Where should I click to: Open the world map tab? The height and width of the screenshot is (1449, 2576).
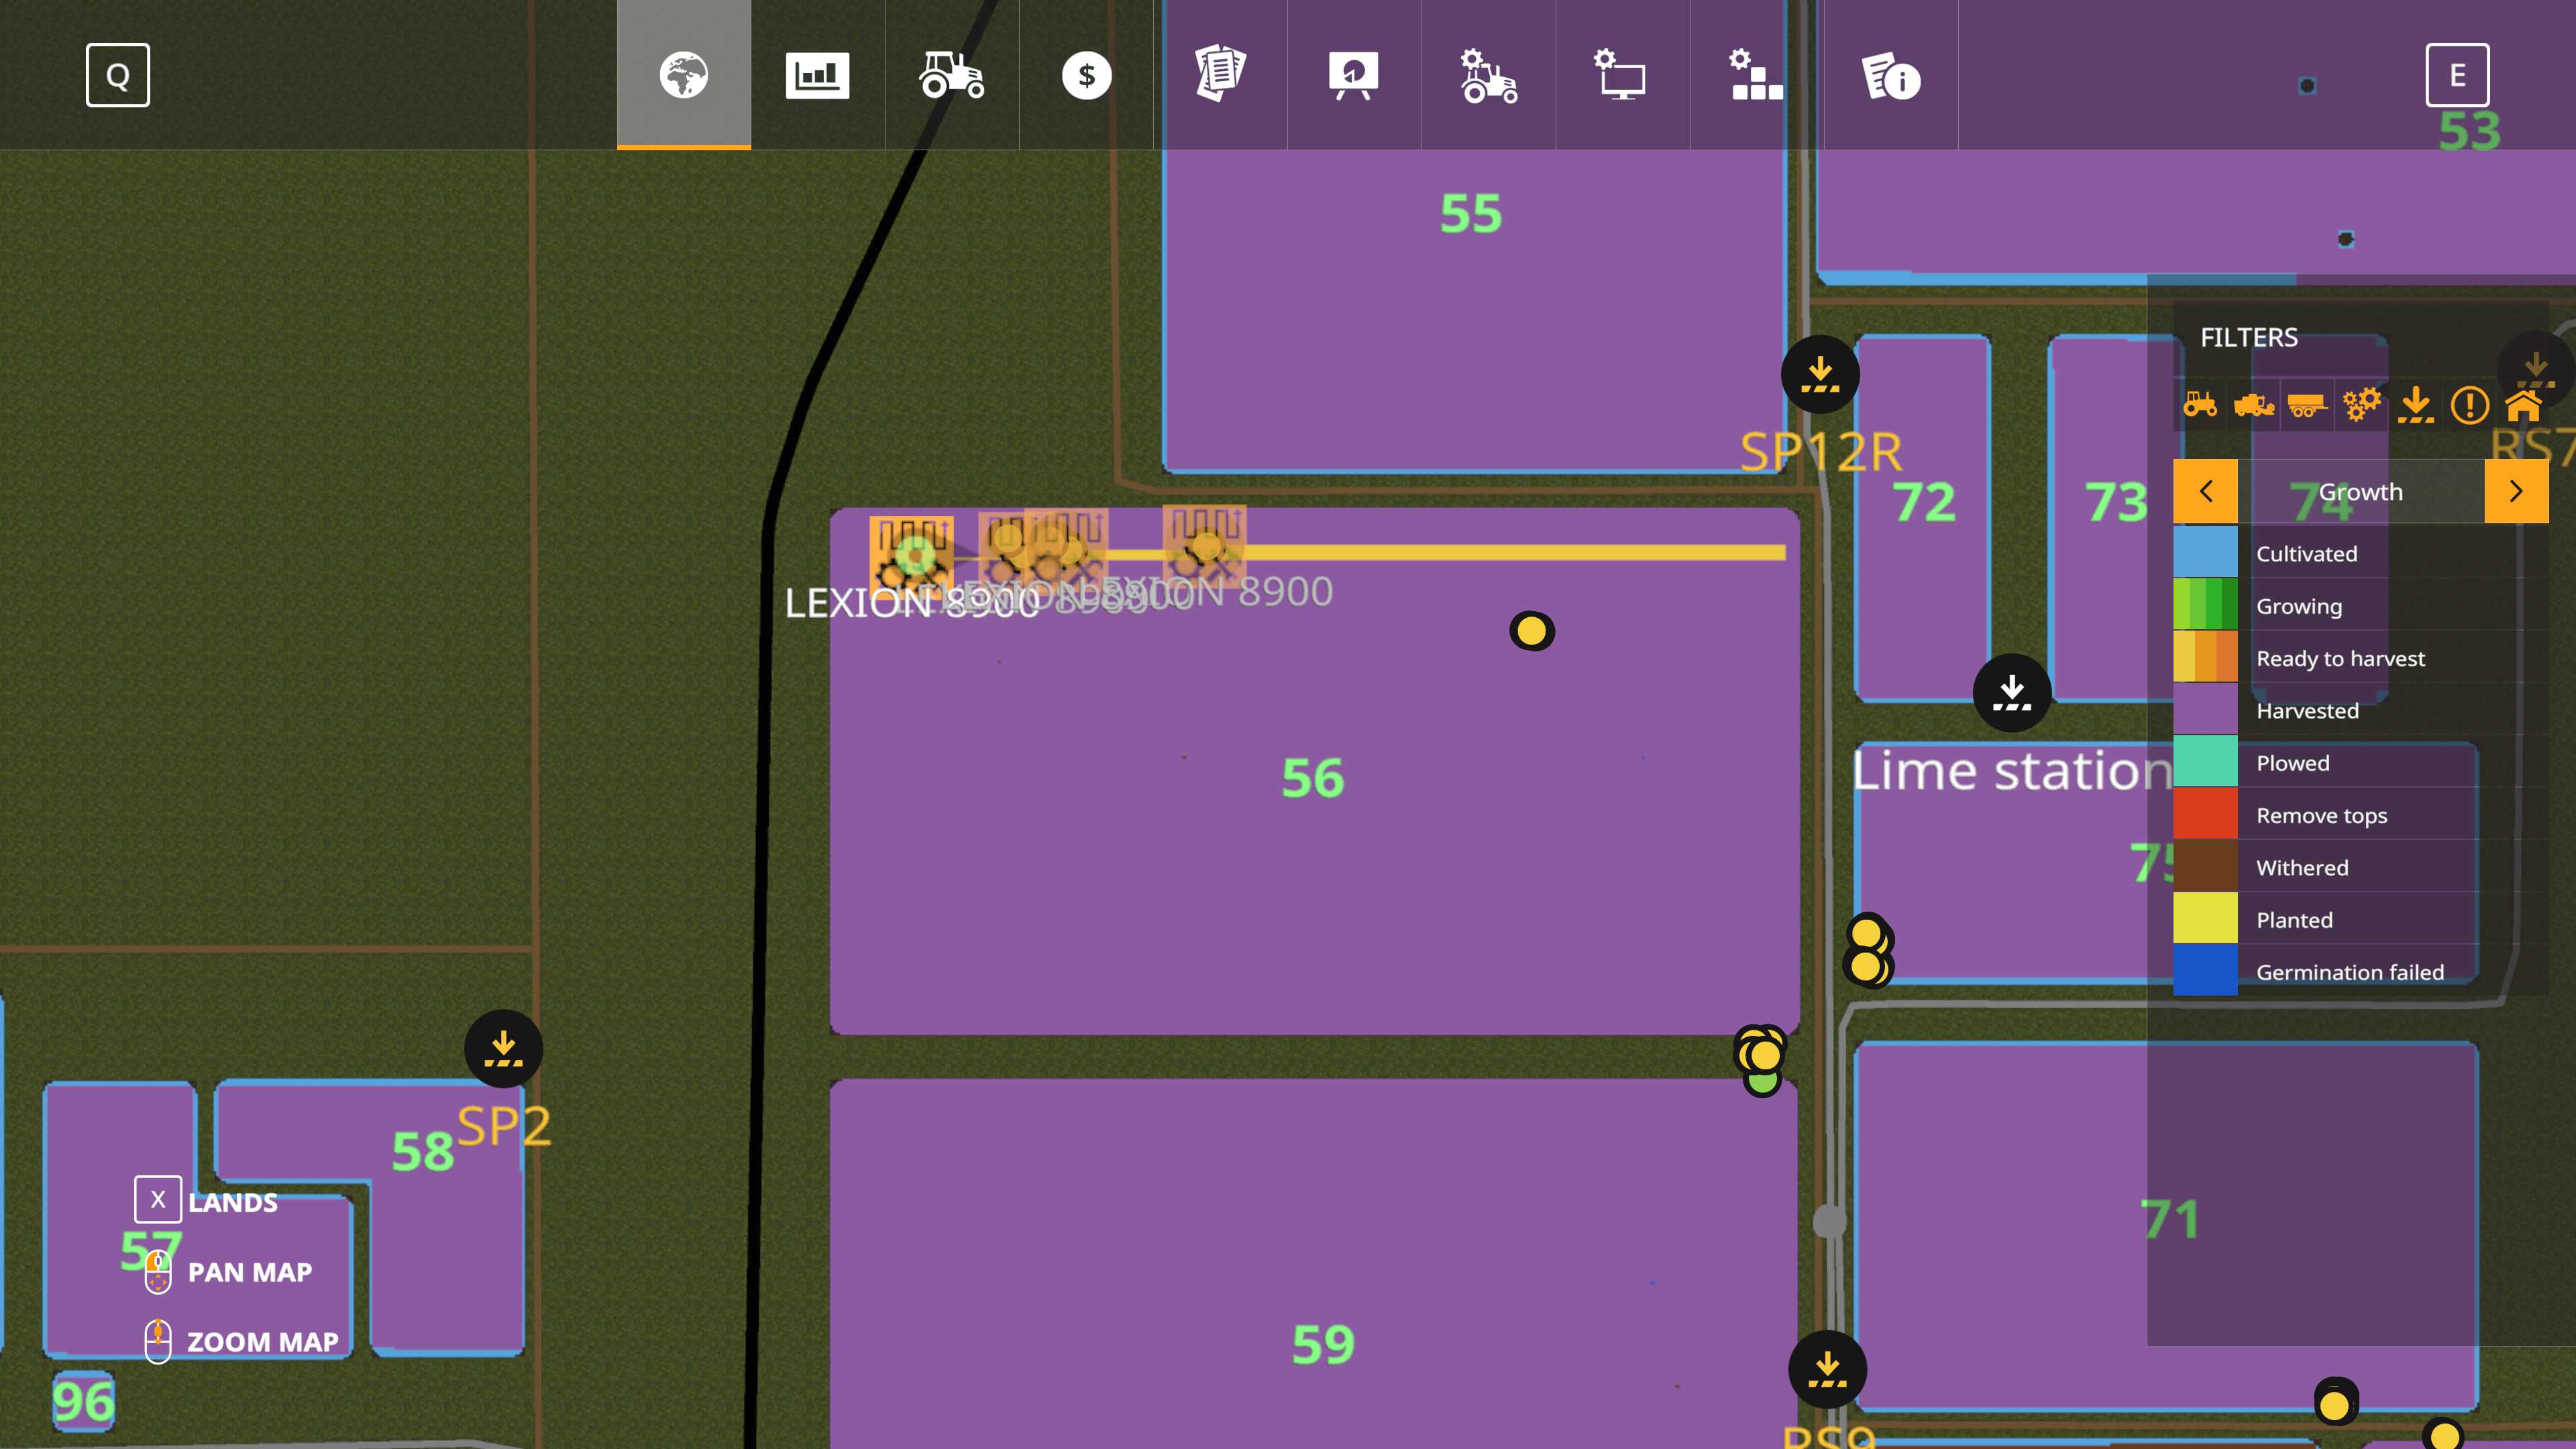[683, 75]
